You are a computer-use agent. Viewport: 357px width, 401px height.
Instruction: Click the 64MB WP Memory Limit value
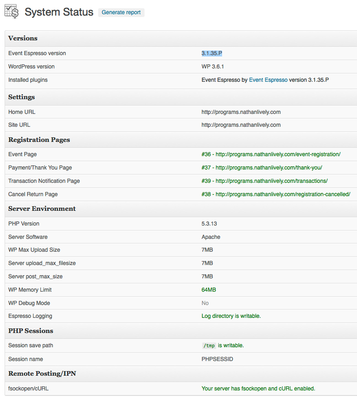tap(208, 290)
